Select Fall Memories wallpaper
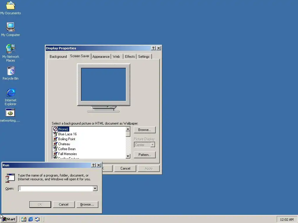 pos(68,154)
